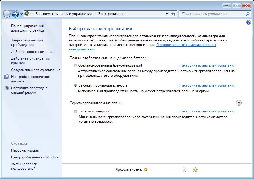Open 'Учетные записи пользователей' link
The height and width of the screenshot is (179, 254).
tap(24, 166)
